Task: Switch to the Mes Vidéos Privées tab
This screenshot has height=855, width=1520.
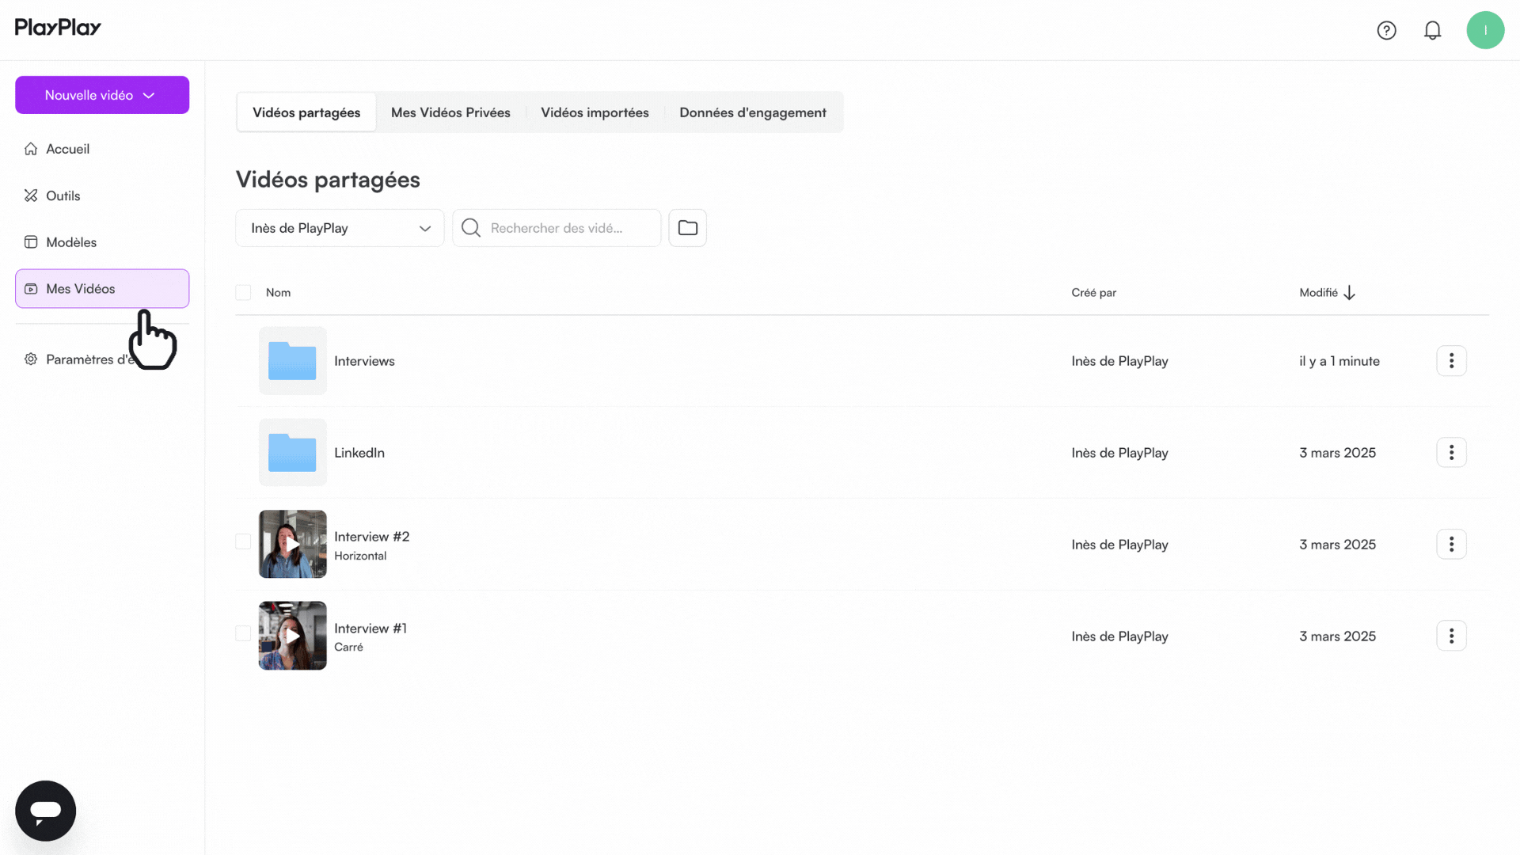Action: coord(450,112)
